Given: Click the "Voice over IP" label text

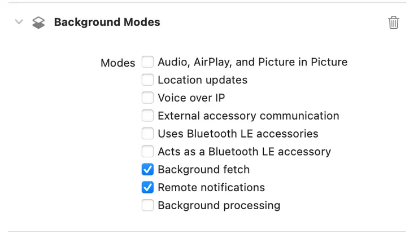Looking at the screenshot, I should click(x=191, y=98).
